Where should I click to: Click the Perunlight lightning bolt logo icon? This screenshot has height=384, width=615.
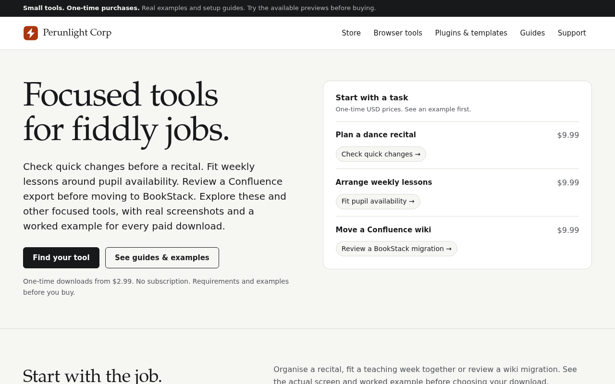pos(31,33)
